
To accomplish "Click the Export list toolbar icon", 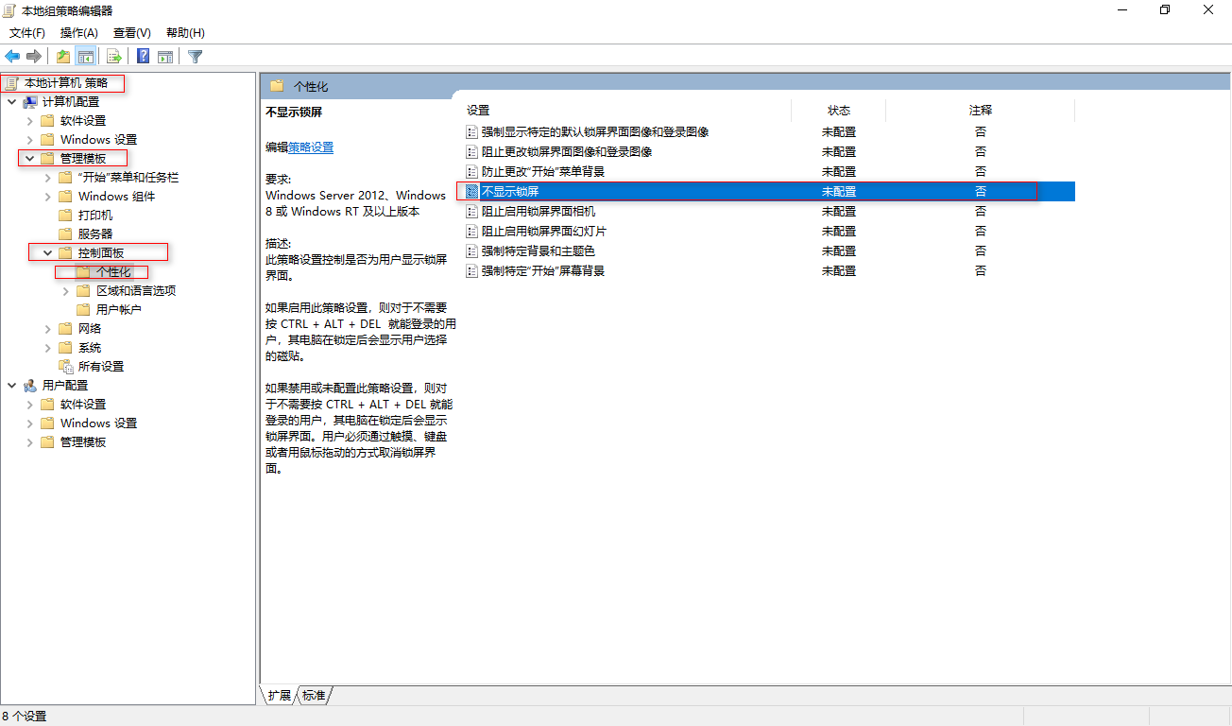I will click(113, 56).
